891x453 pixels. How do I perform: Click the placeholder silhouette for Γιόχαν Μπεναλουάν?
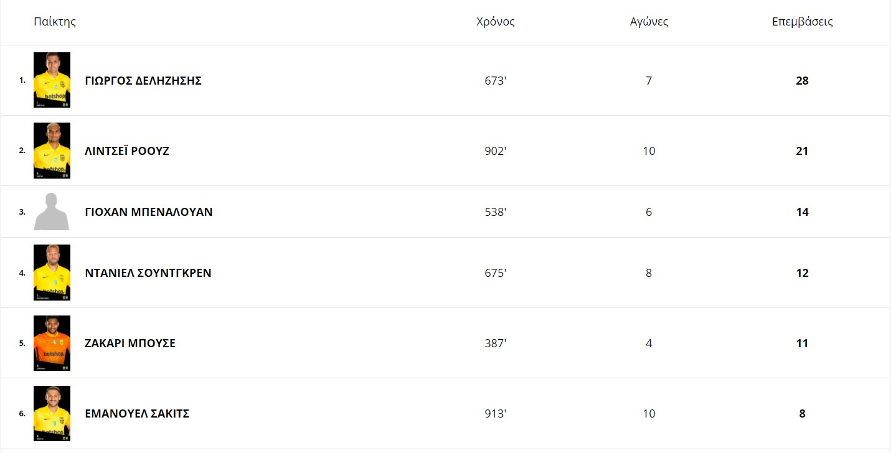pos(52,212)
